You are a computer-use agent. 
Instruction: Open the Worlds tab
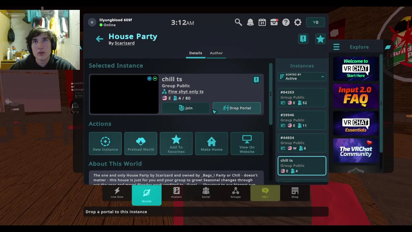coord(146,195)
